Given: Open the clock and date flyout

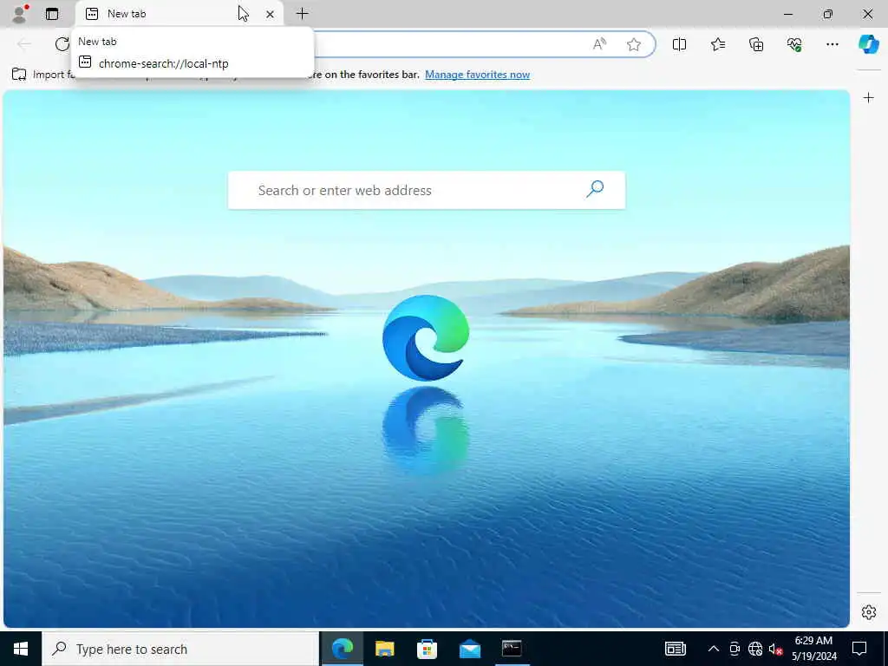Looking at the screenshot, I should click(813, 649).
